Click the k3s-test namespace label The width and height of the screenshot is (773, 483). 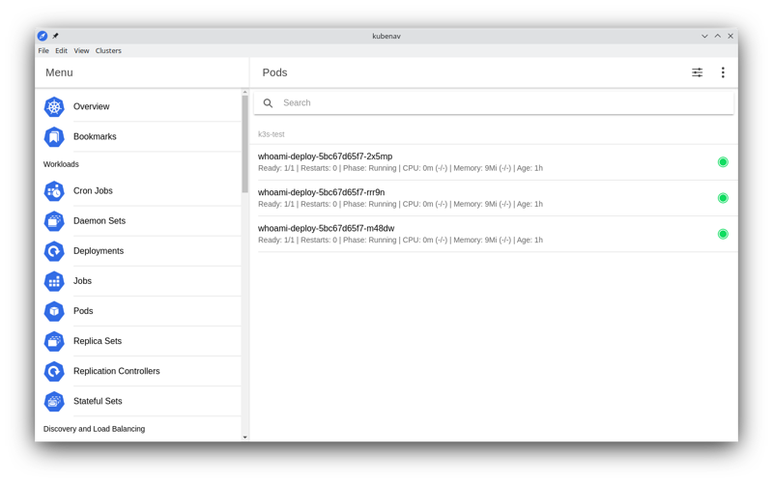pyautogui.click(x=272, y=134)
